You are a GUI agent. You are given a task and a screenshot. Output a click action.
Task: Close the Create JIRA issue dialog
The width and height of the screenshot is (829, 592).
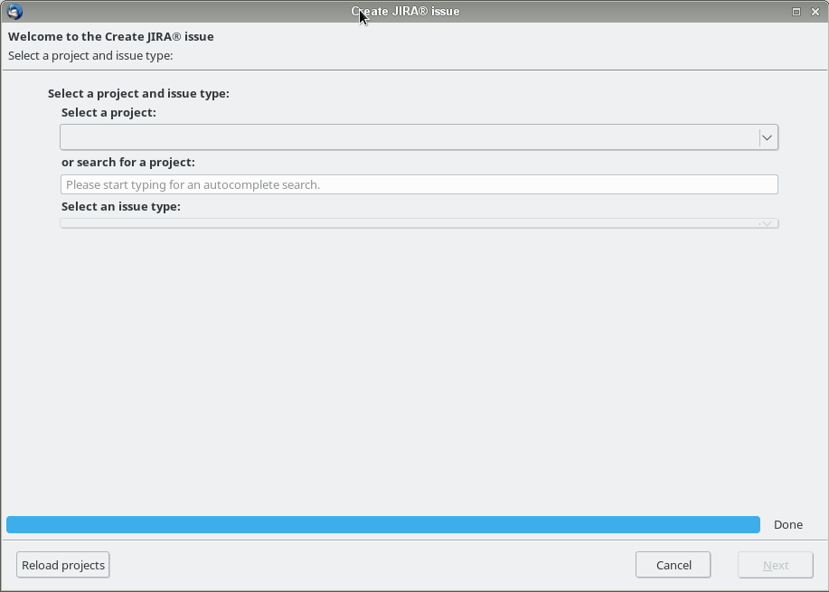click(815, 12)
